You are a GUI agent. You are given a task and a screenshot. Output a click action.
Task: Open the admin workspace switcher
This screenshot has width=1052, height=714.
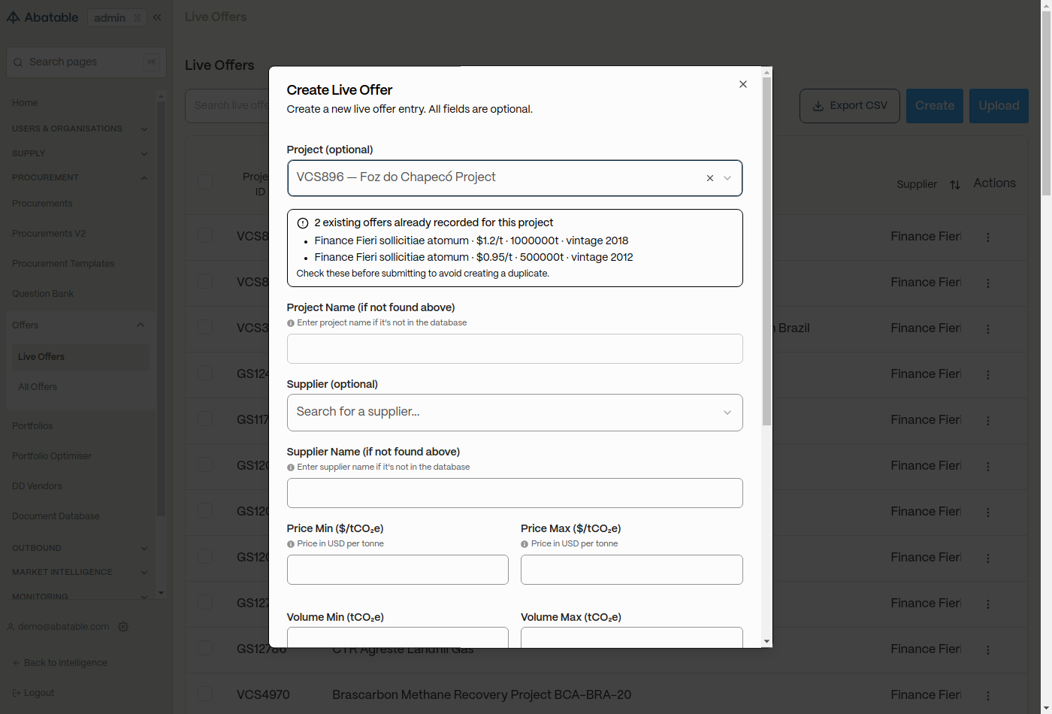pos(117,18)
